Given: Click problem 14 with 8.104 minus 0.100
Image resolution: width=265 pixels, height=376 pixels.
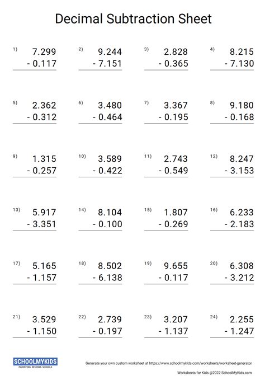Looking at the screenshot, I should tap(100, 219).
